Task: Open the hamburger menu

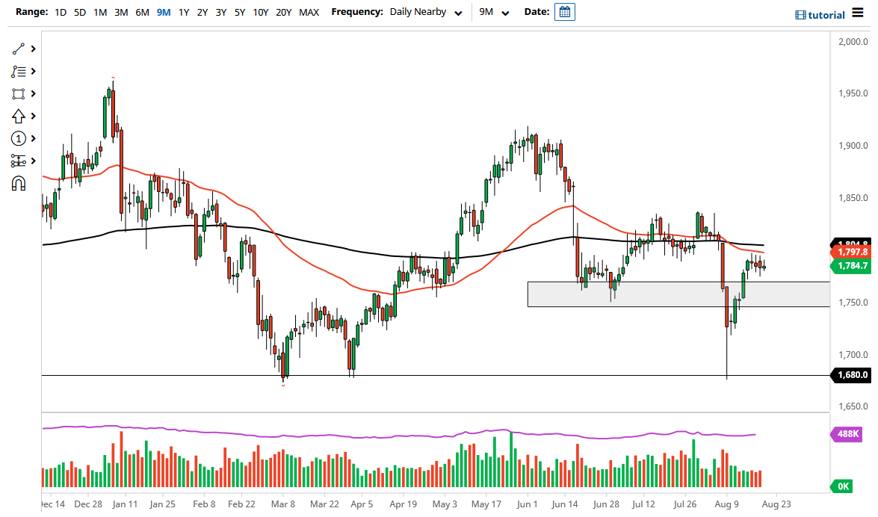Action: tap(857, 12)
